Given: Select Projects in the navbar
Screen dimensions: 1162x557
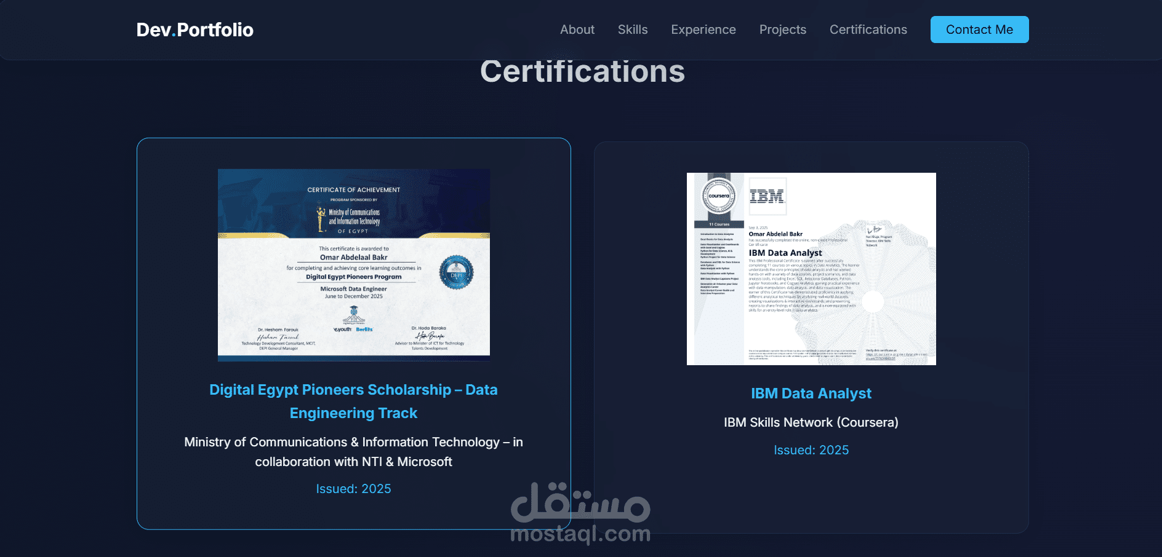Looking at the screenshot, I should coord(782,30).
